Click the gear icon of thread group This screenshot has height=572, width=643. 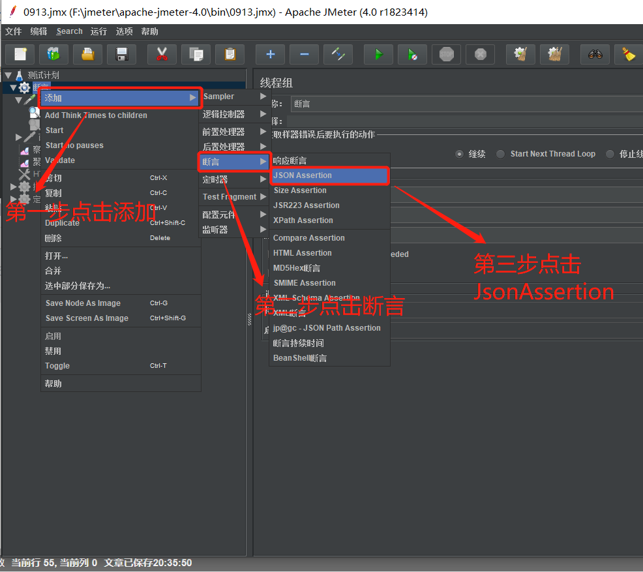coord(25,87)
